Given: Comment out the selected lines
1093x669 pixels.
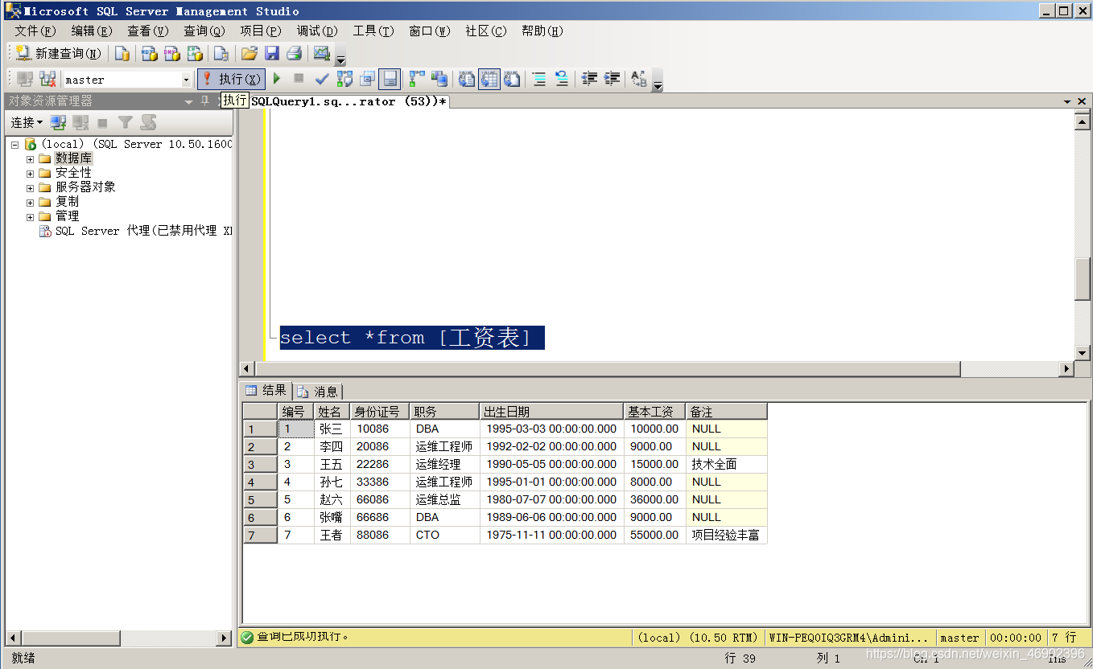Looking at the screenshot, I should (539, 79).
